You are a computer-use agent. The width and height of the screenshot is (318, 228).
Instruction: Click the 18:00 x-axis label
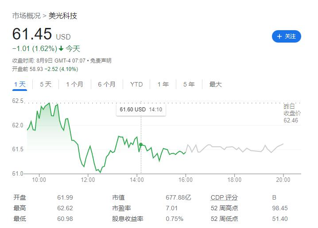click(x=234, y=180)
